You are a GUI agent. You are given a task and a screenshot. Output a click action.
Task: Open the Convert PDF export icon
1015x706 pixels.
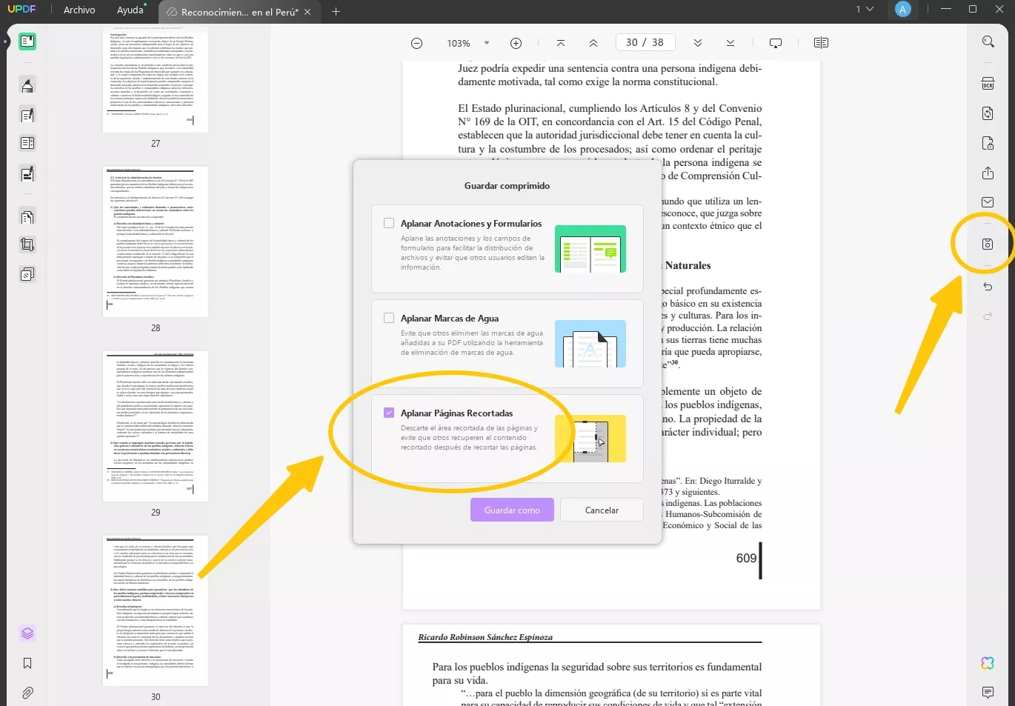tap(988, 113)
